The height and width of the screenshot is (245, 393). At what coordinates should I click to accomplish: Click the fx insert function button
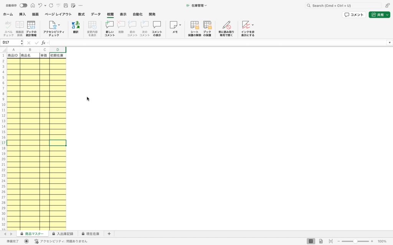(43, 42)
